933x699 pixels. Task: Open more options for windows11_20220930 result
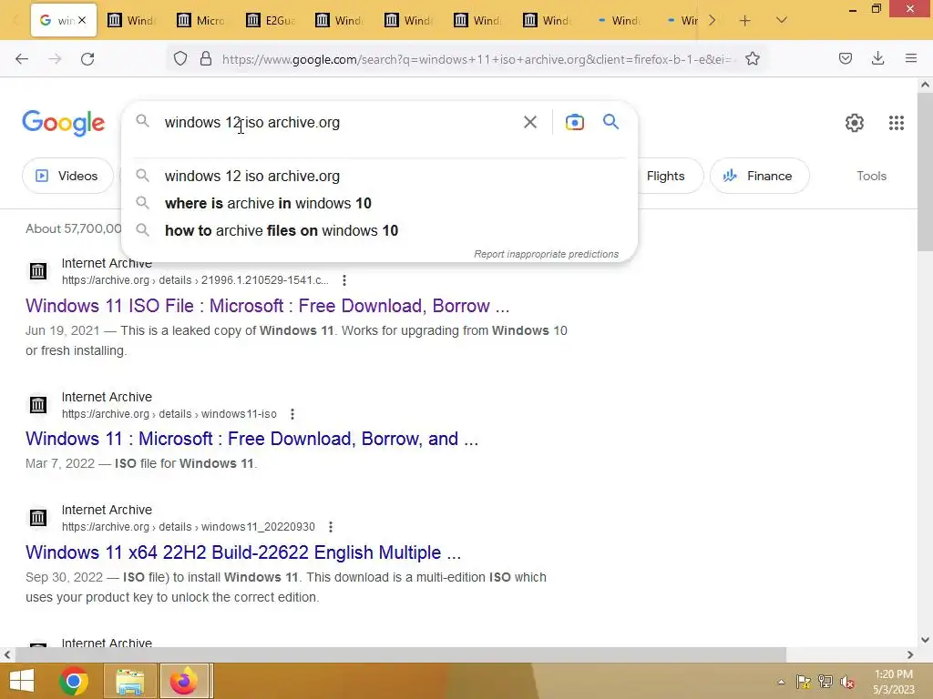[330, 527]
